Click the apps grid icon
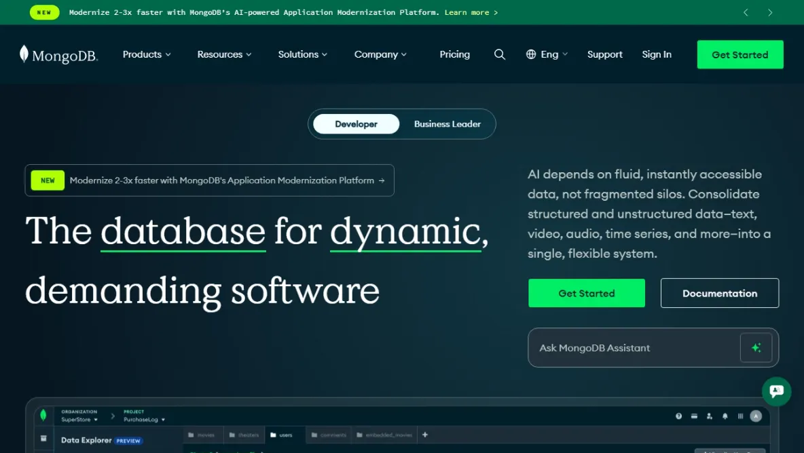Image resolution: width=804 pixels, height=453 pixels. (740, 416)
